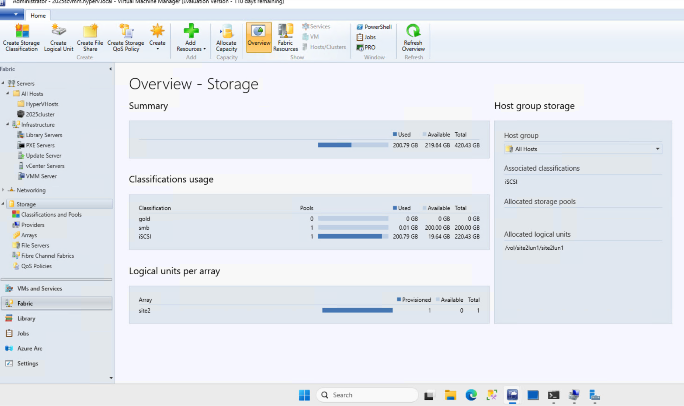Viewport: 684px width, 406px height.
Task: Select the Home ribbon tab
Action: (x=38, y=15)
